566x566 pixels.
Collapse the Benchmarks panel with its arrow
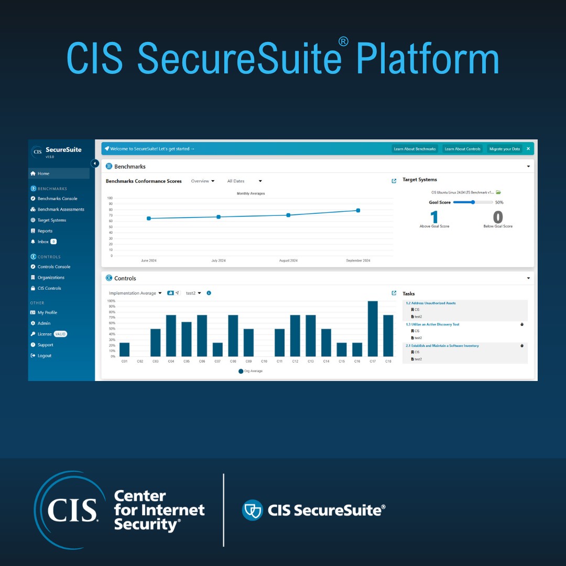[x=528, y=167]
